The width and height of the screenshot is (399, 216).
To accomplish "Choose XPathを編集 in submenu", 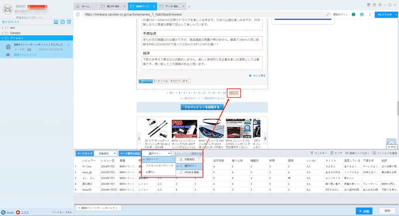I will tap(190, 172).
